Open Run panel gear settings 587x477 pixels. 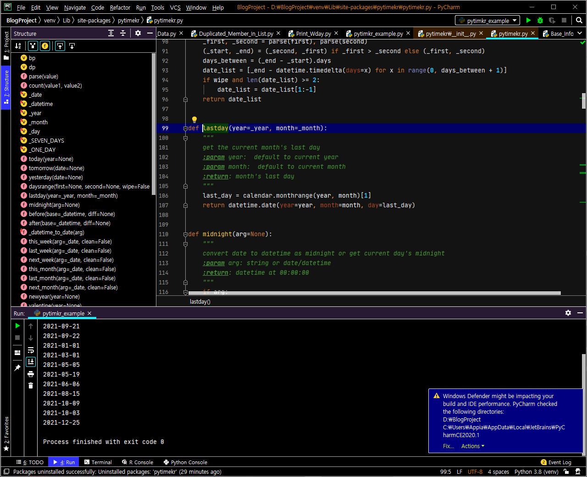568,313
